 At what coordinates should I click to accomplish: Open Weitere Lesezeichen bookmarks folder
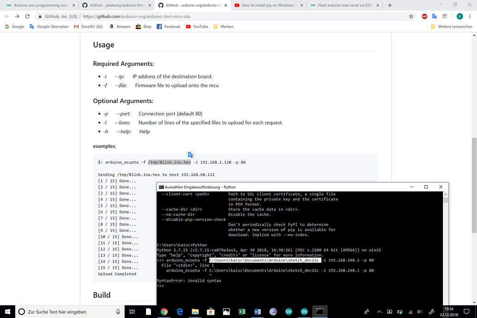tap(455, 26)
